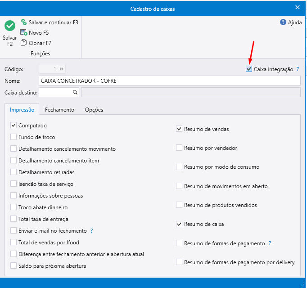The height and width of the screenshot is (288, 307).
Task: Click the Clonar F7 icon
Action: point(24,43)
